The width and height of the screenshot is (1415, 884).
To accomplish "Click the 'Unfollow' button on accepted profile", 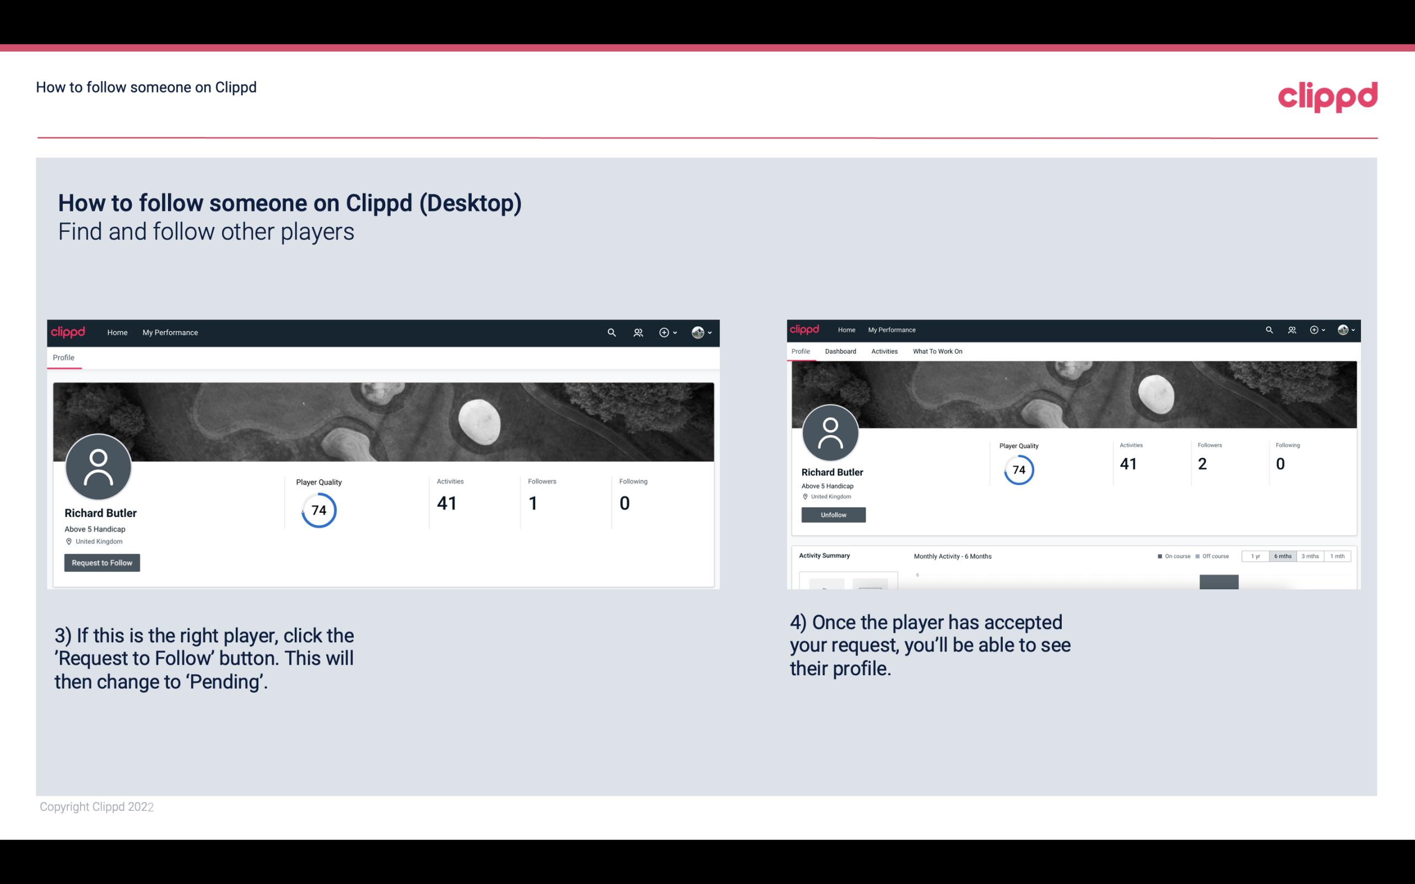I will tap(833, 514).
